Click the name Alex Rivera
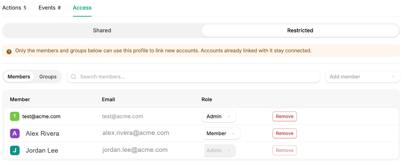This screenshot has height=166, width=404. (x=43, y=134)
